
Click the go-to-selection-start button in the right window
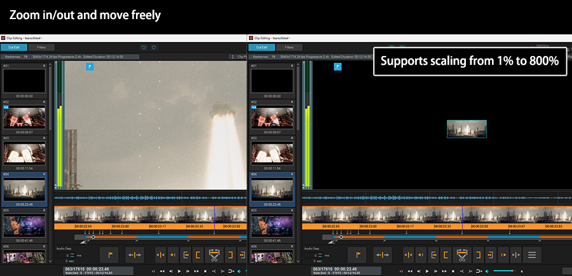pos(434,254)
